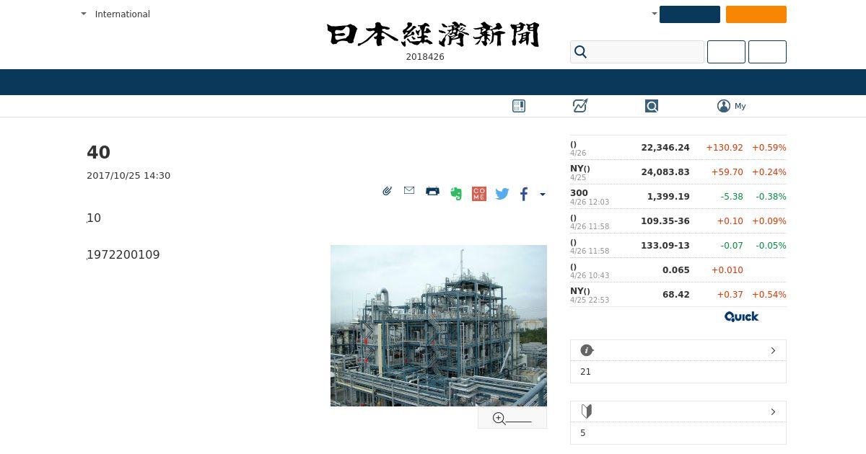
Task: Click the 22,346.24 index value
Action: (x=665, y=147)
